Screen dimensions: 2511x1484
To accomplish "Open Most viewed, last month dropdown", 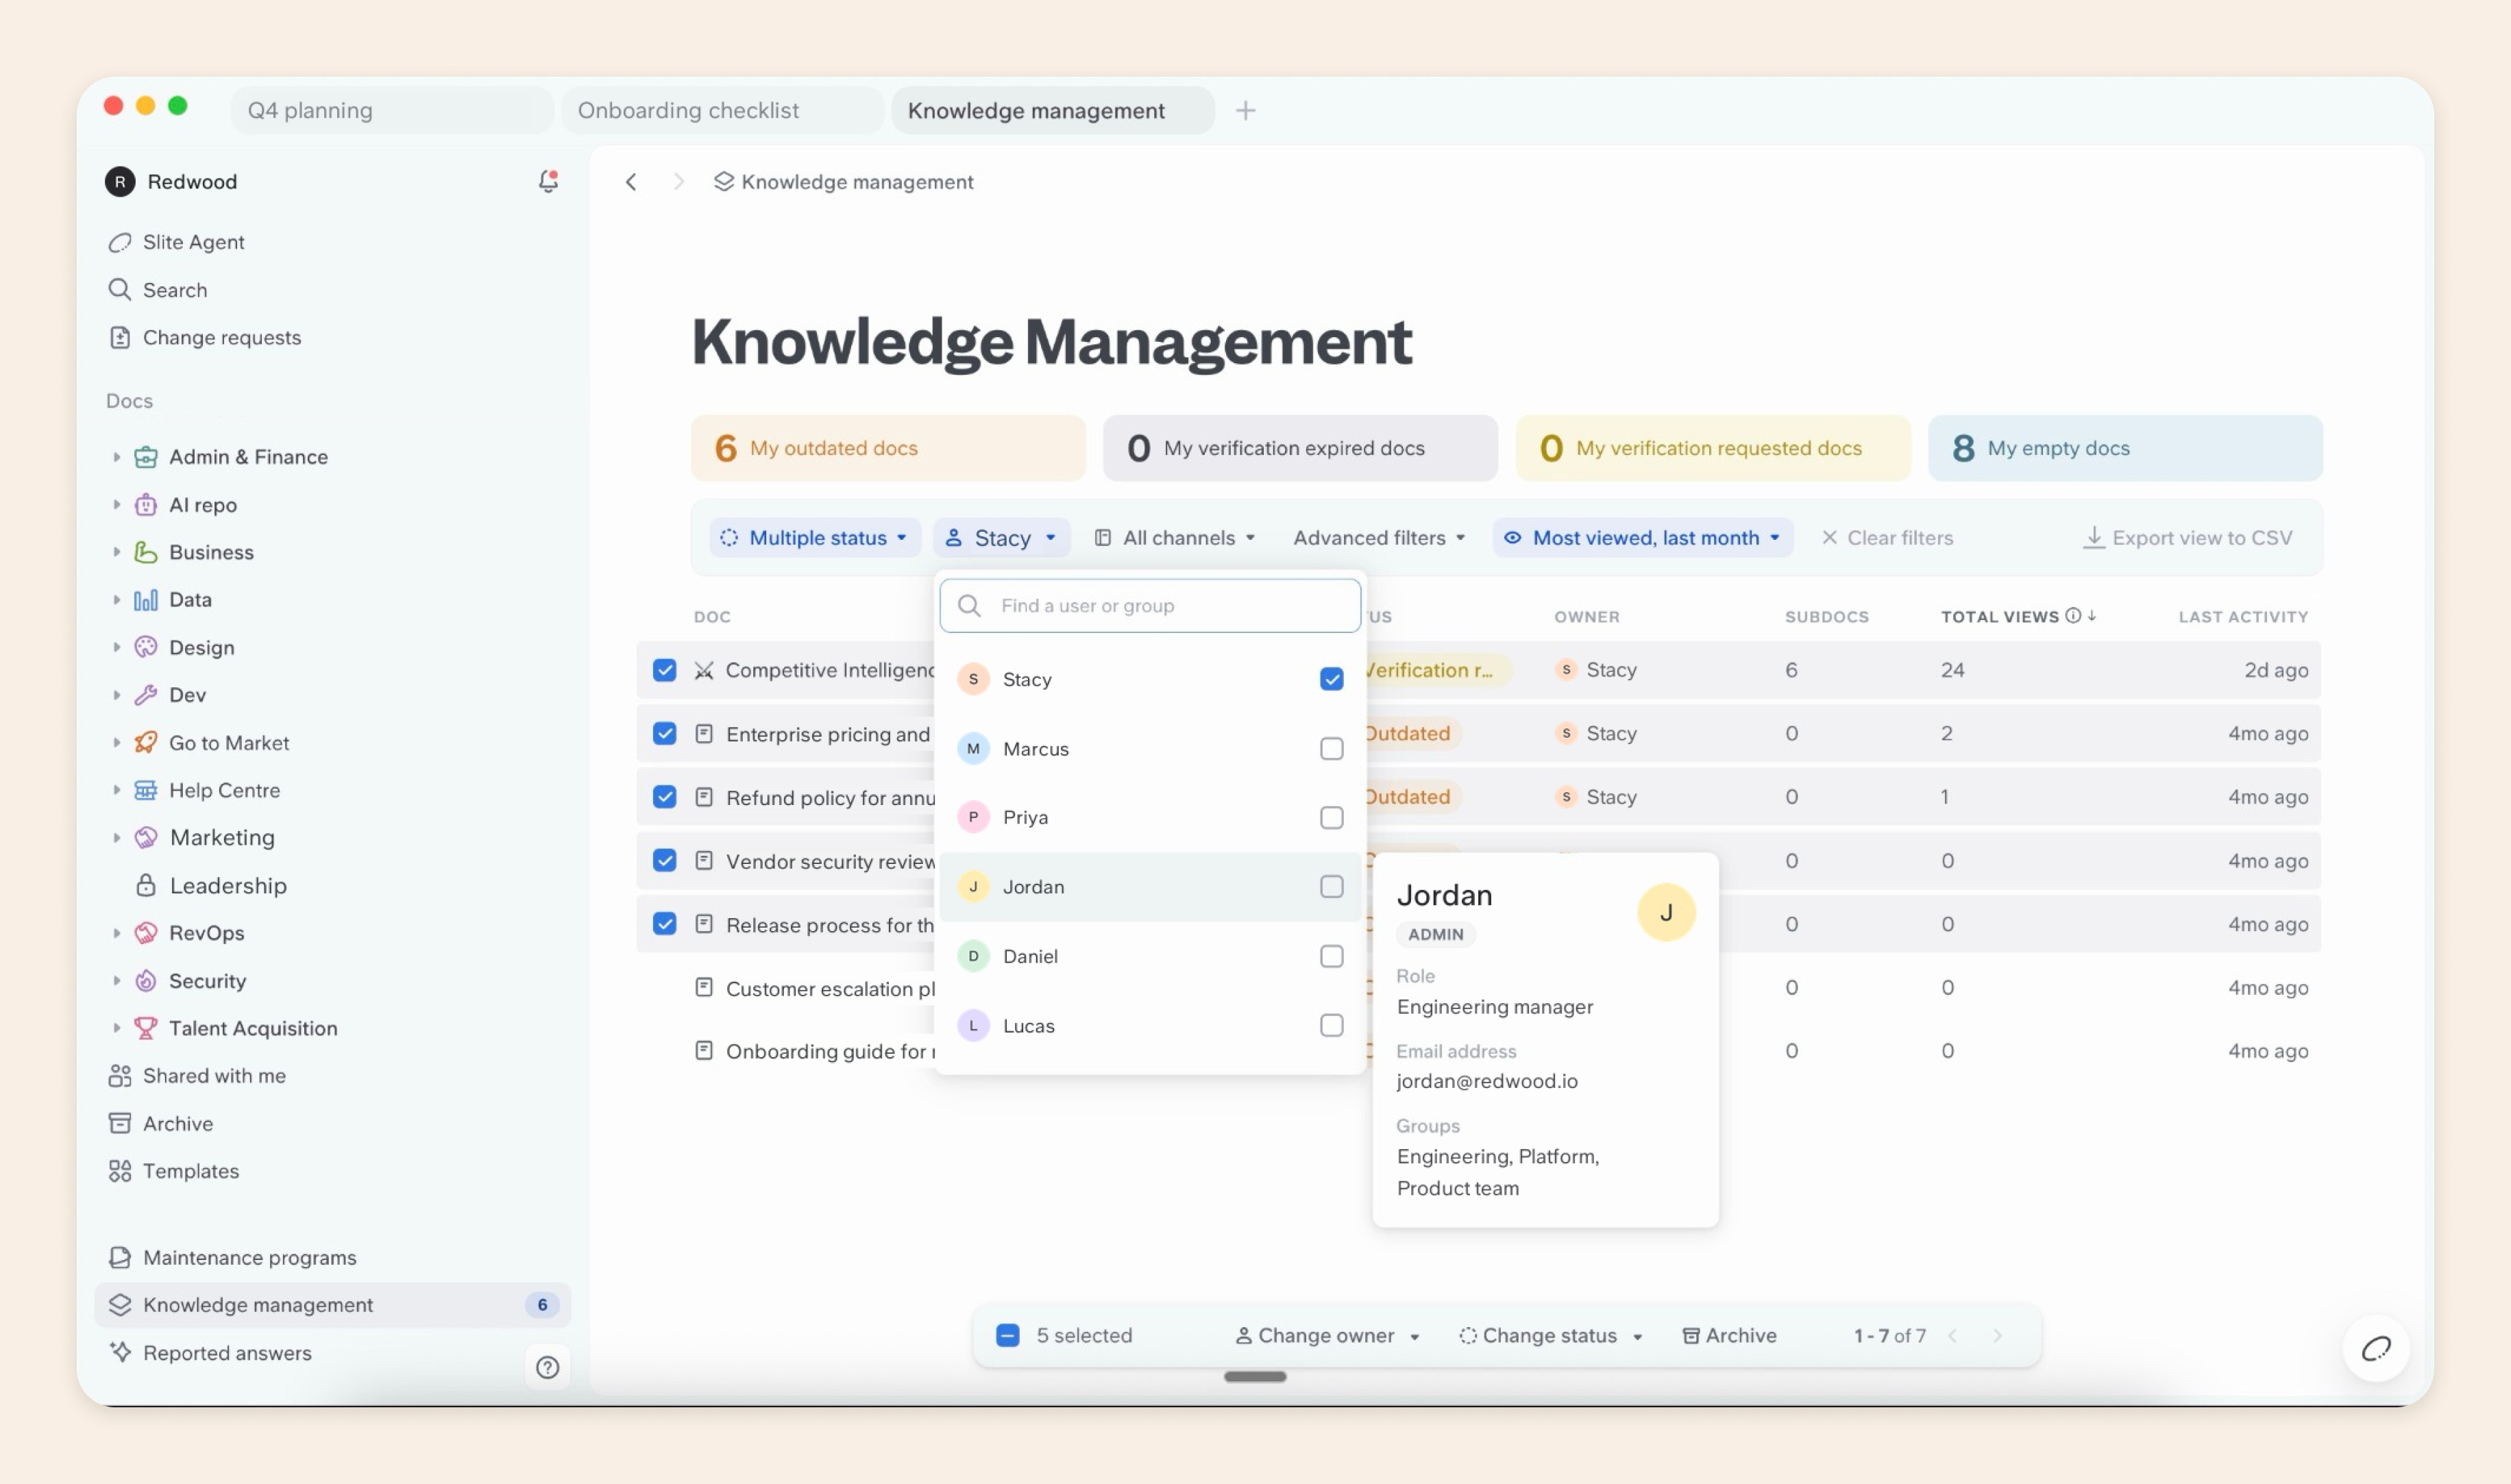I will coord(1642,538).
